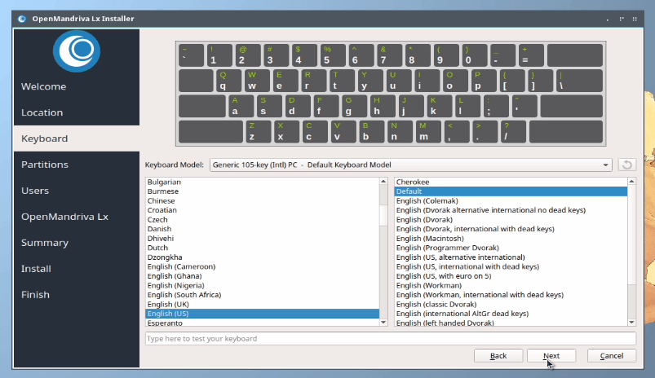This screenshot has width=655, height=378.
Task: Choose English (South Africa) layout
Action: pos(263,295)
